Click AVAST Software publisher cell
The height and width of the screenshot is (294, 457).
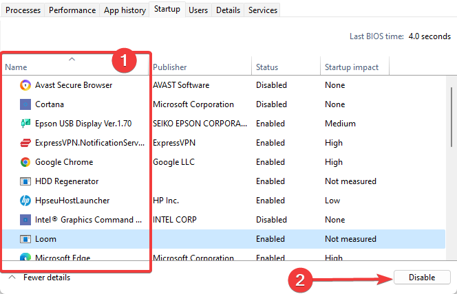[x=181, y=85]
